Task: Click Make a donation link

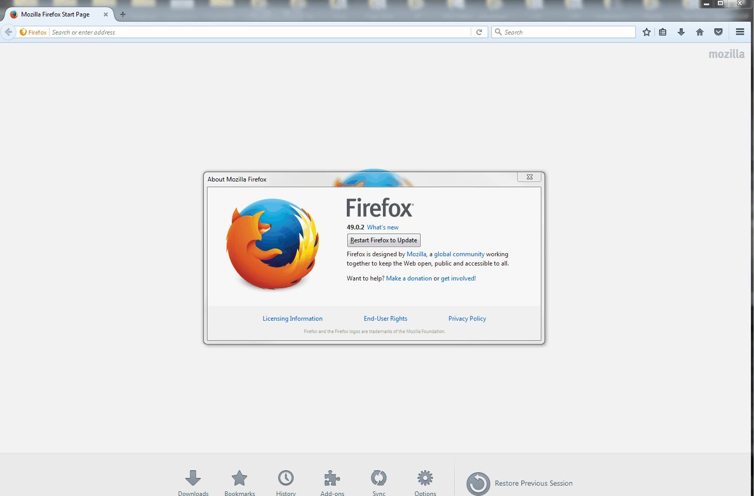Action: pyautogui.click(x=409, y=278)
